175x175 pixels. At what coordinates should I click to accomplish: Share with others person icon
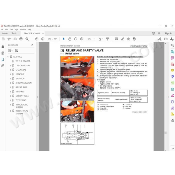tap(172, 39)
